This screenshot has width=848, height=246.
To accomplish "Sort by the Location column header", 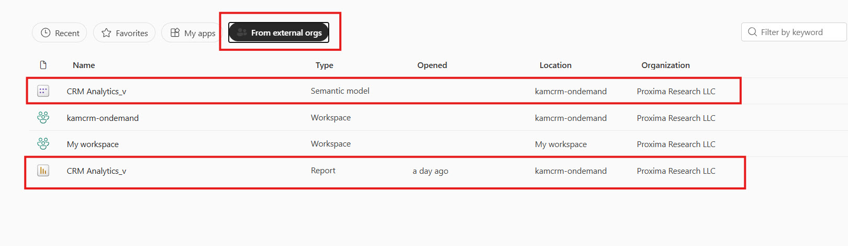I will pyautogui.click(x=555, y=65).
